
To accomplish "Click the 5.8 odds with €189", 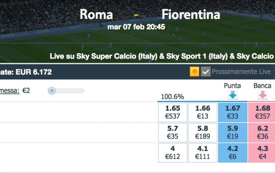I will point(203,133).
